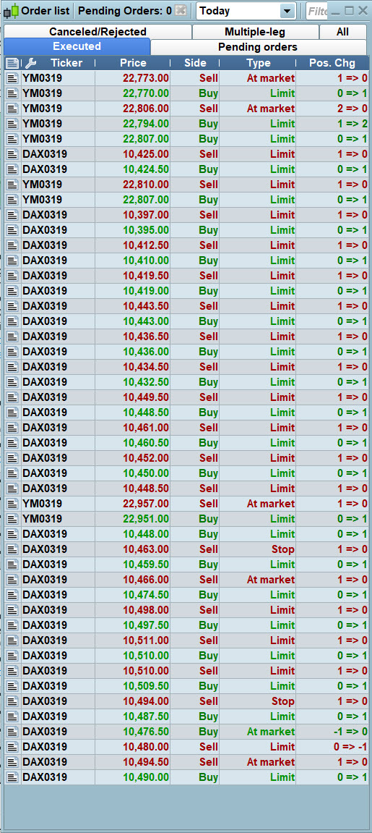Open column settings wrench icon
The image size is (372, 833).
coord(31,63)
